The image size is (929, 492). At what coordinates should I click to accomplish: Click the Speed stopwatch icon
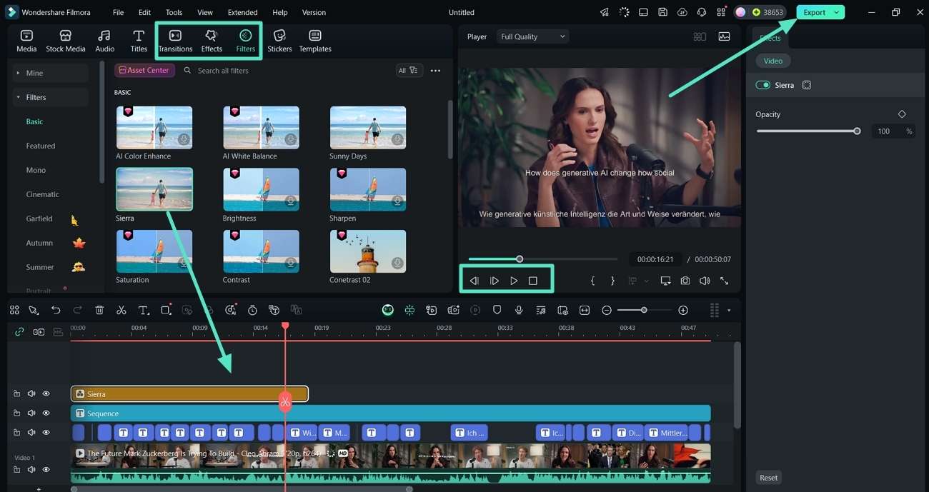point(252,310)
